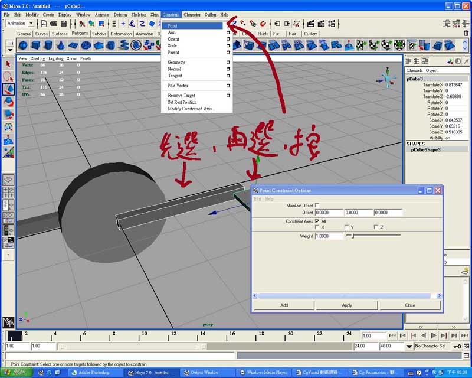Open viewport Panels menu
Image resolution: width=472 pixels, height=378 pixels.
click(x=86, y=58)
